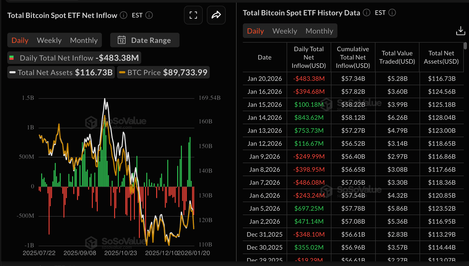Click the calendar icon in Date Range

[122, 40]
